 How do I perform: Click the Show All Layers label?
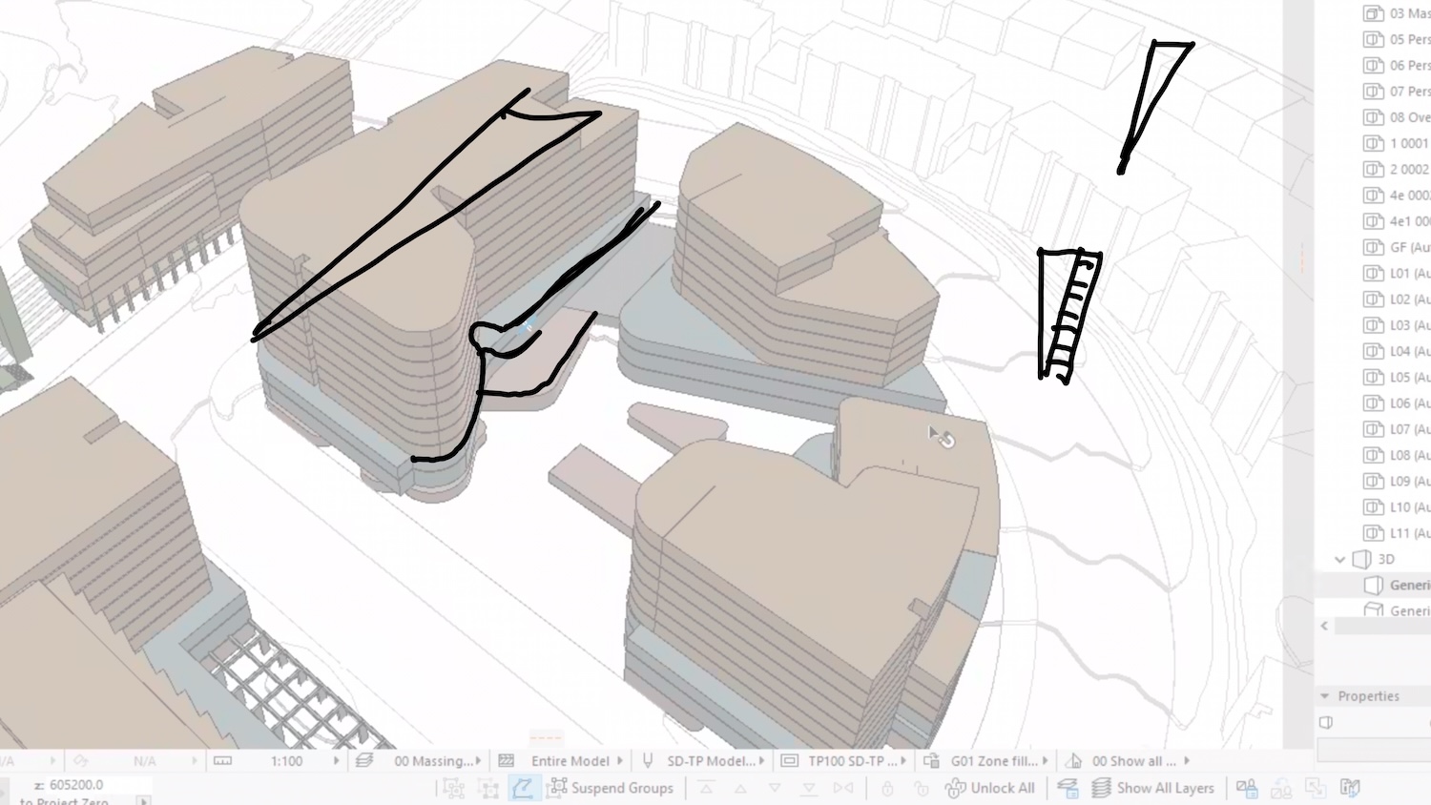click(1165, 788)
